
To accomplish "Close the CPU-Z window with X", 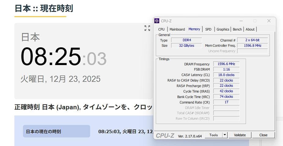I will click(x=269, y=21).
